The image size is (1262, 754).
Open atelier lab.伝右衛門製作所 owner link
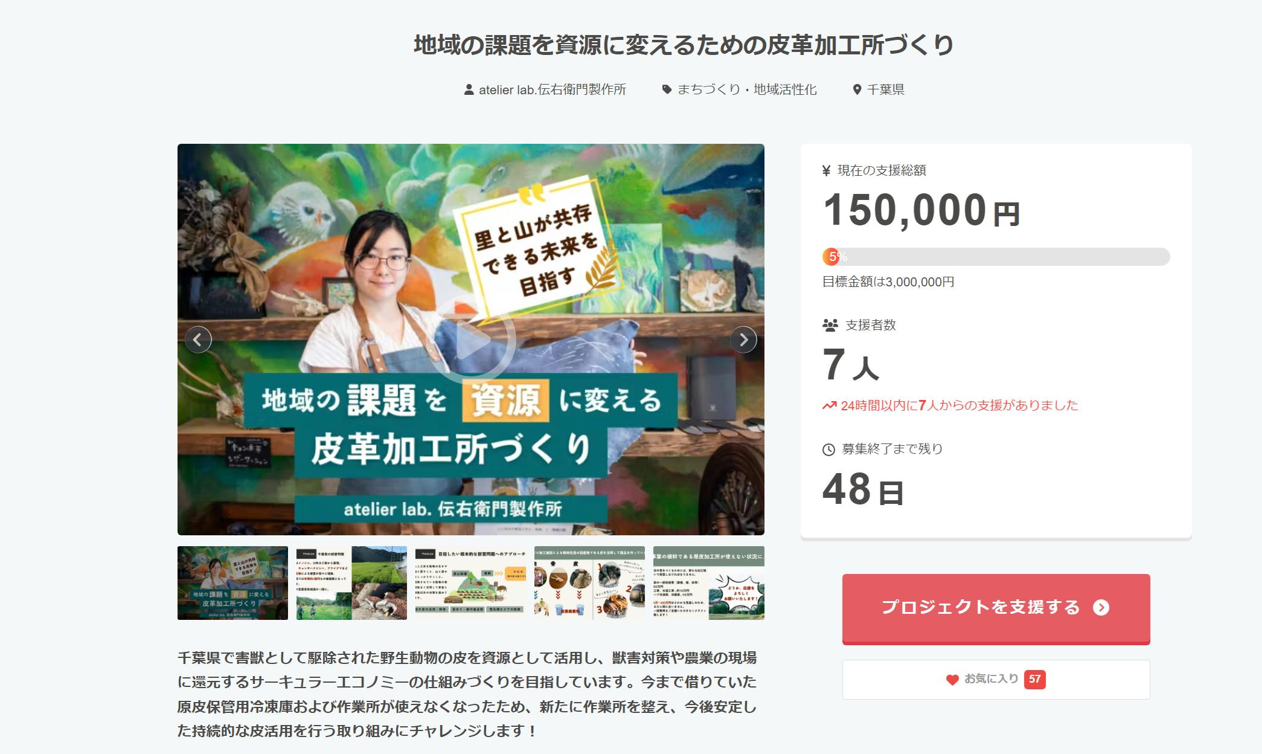tap(553, 89)
